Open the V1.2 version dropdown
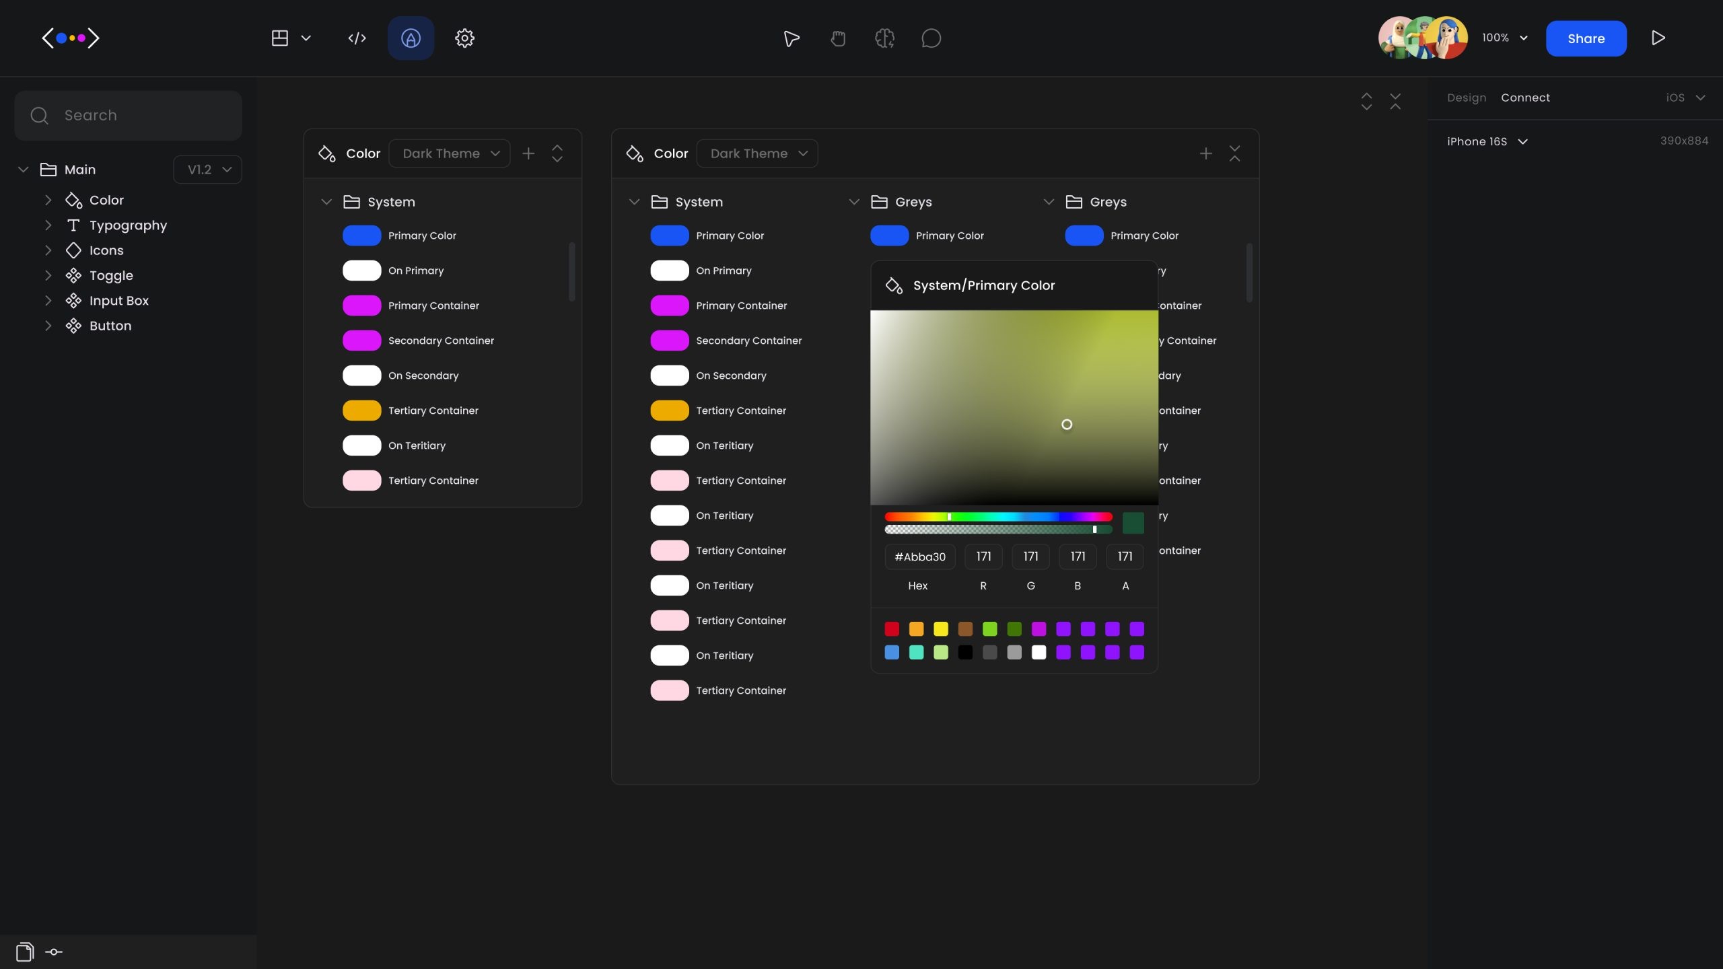This screenshot has height=969, width=1723. (x=207, y=170)
